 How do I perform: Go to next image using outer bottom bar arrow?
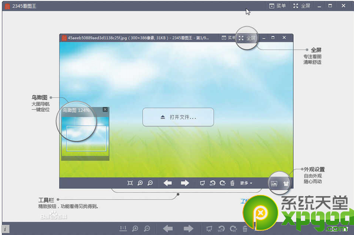[188, 229]
